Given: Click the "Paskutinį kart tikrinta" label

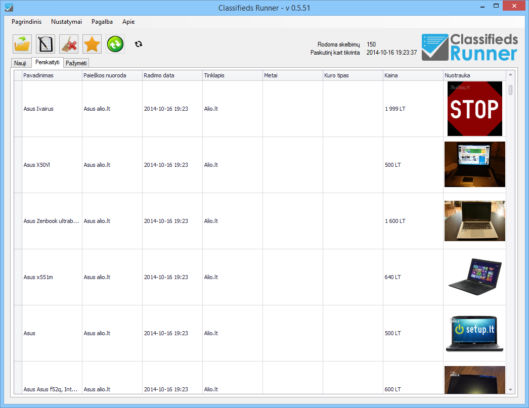Looking at the screenshot, I should pyautogui.click(x=335, y=52).
